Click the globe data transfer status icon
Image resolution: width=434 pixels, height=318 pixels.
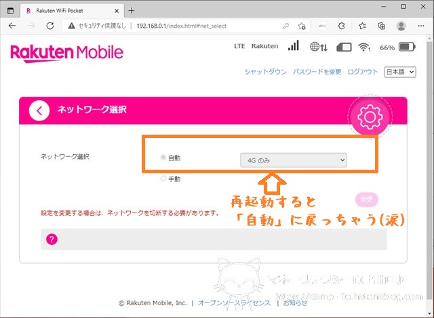pyautogui.click(x=319, y=47)
